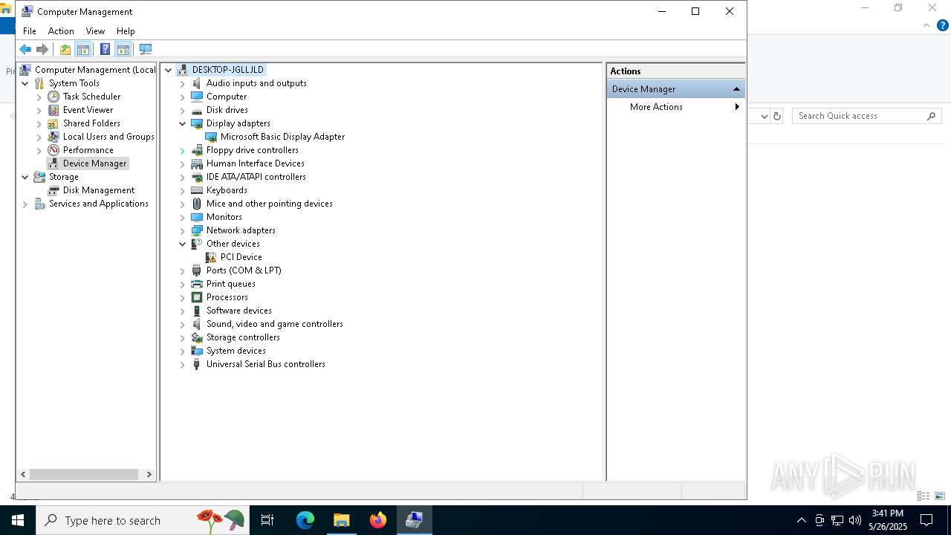Click the Task Scheduler clock icon
The height and width of the screenshot is (535, 951).
(53, 97)
